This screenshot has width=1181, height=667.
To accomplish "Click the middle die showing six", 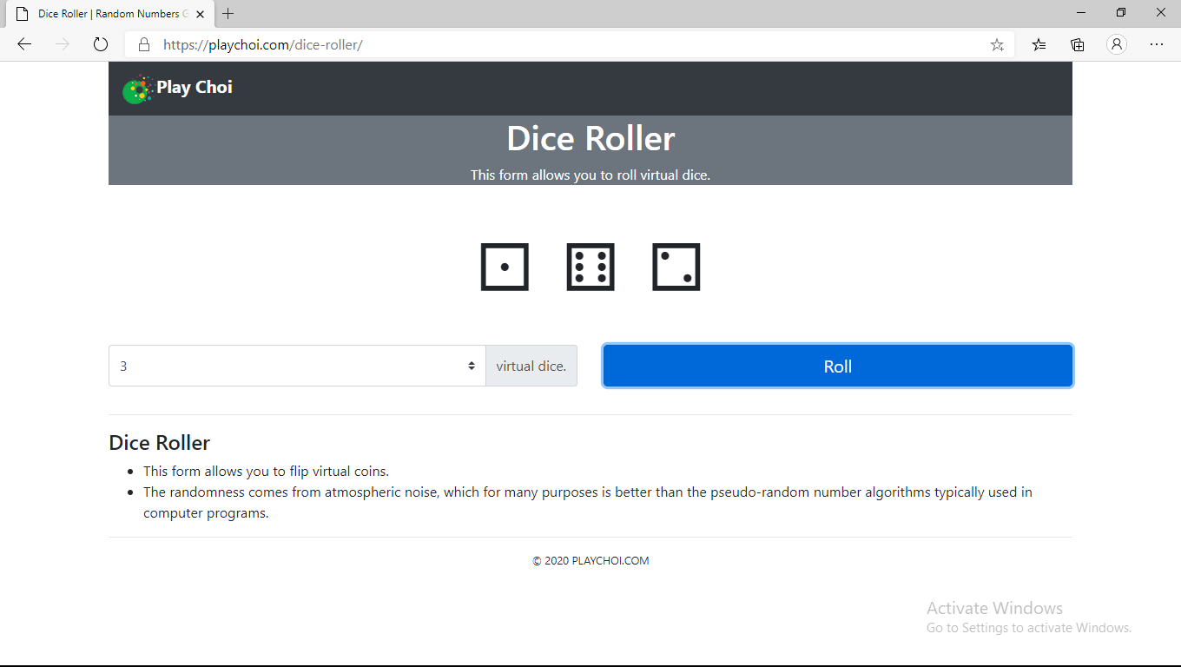I will pos(590,267).
